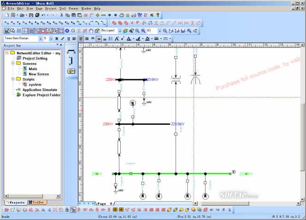306x220 pixels.
Task: Select the system script item
Action: point(35,85)
